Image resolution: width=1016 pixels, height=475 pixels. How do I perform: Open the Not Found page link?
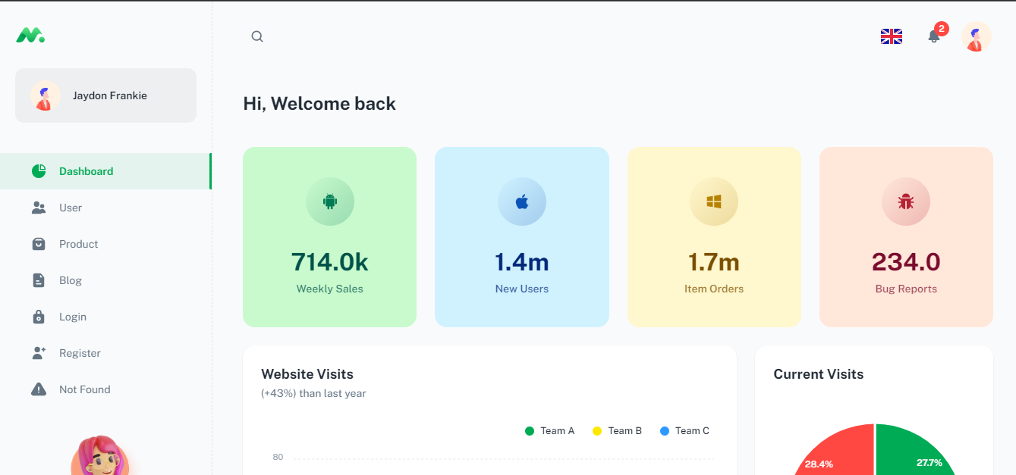(x=105, y=389)
